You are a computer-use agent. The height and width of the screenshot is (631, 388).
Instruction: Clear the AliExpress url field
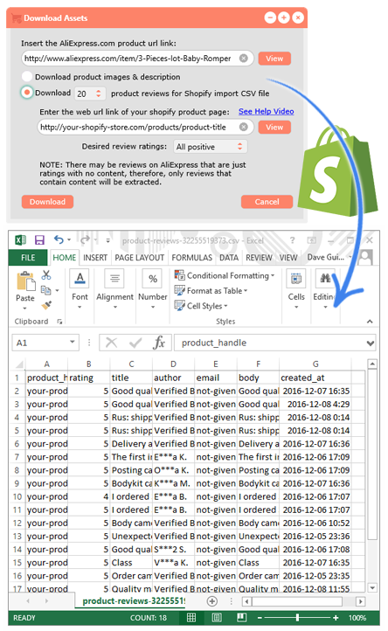244,59
